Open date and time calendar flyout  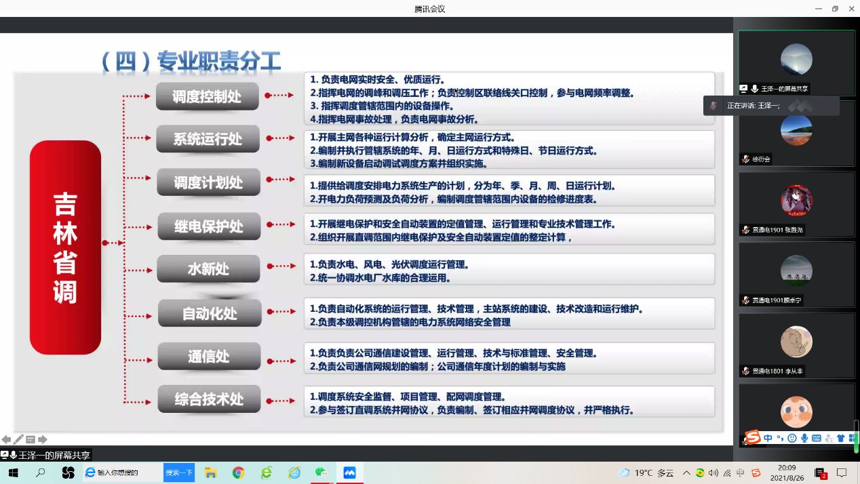[787, 472]
